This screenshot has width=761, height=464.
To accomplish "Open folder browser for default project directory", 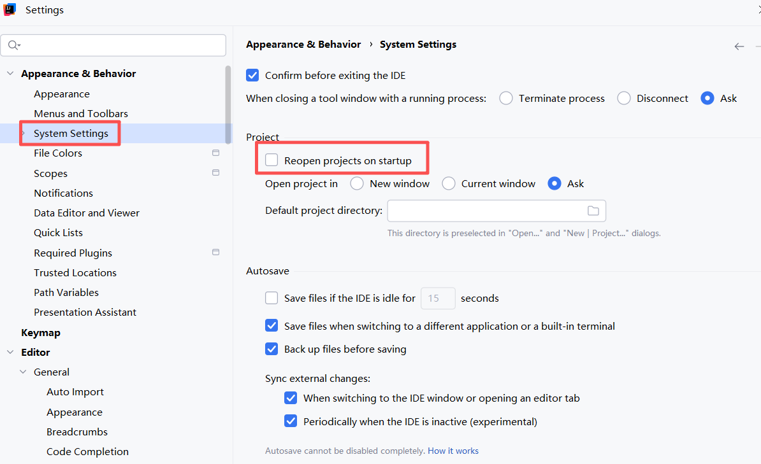I will click(x=593, y=211).
